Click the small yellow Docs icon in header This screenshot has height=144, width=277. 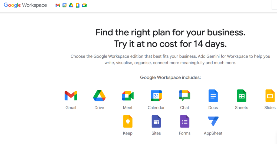(x=78, y=5)
